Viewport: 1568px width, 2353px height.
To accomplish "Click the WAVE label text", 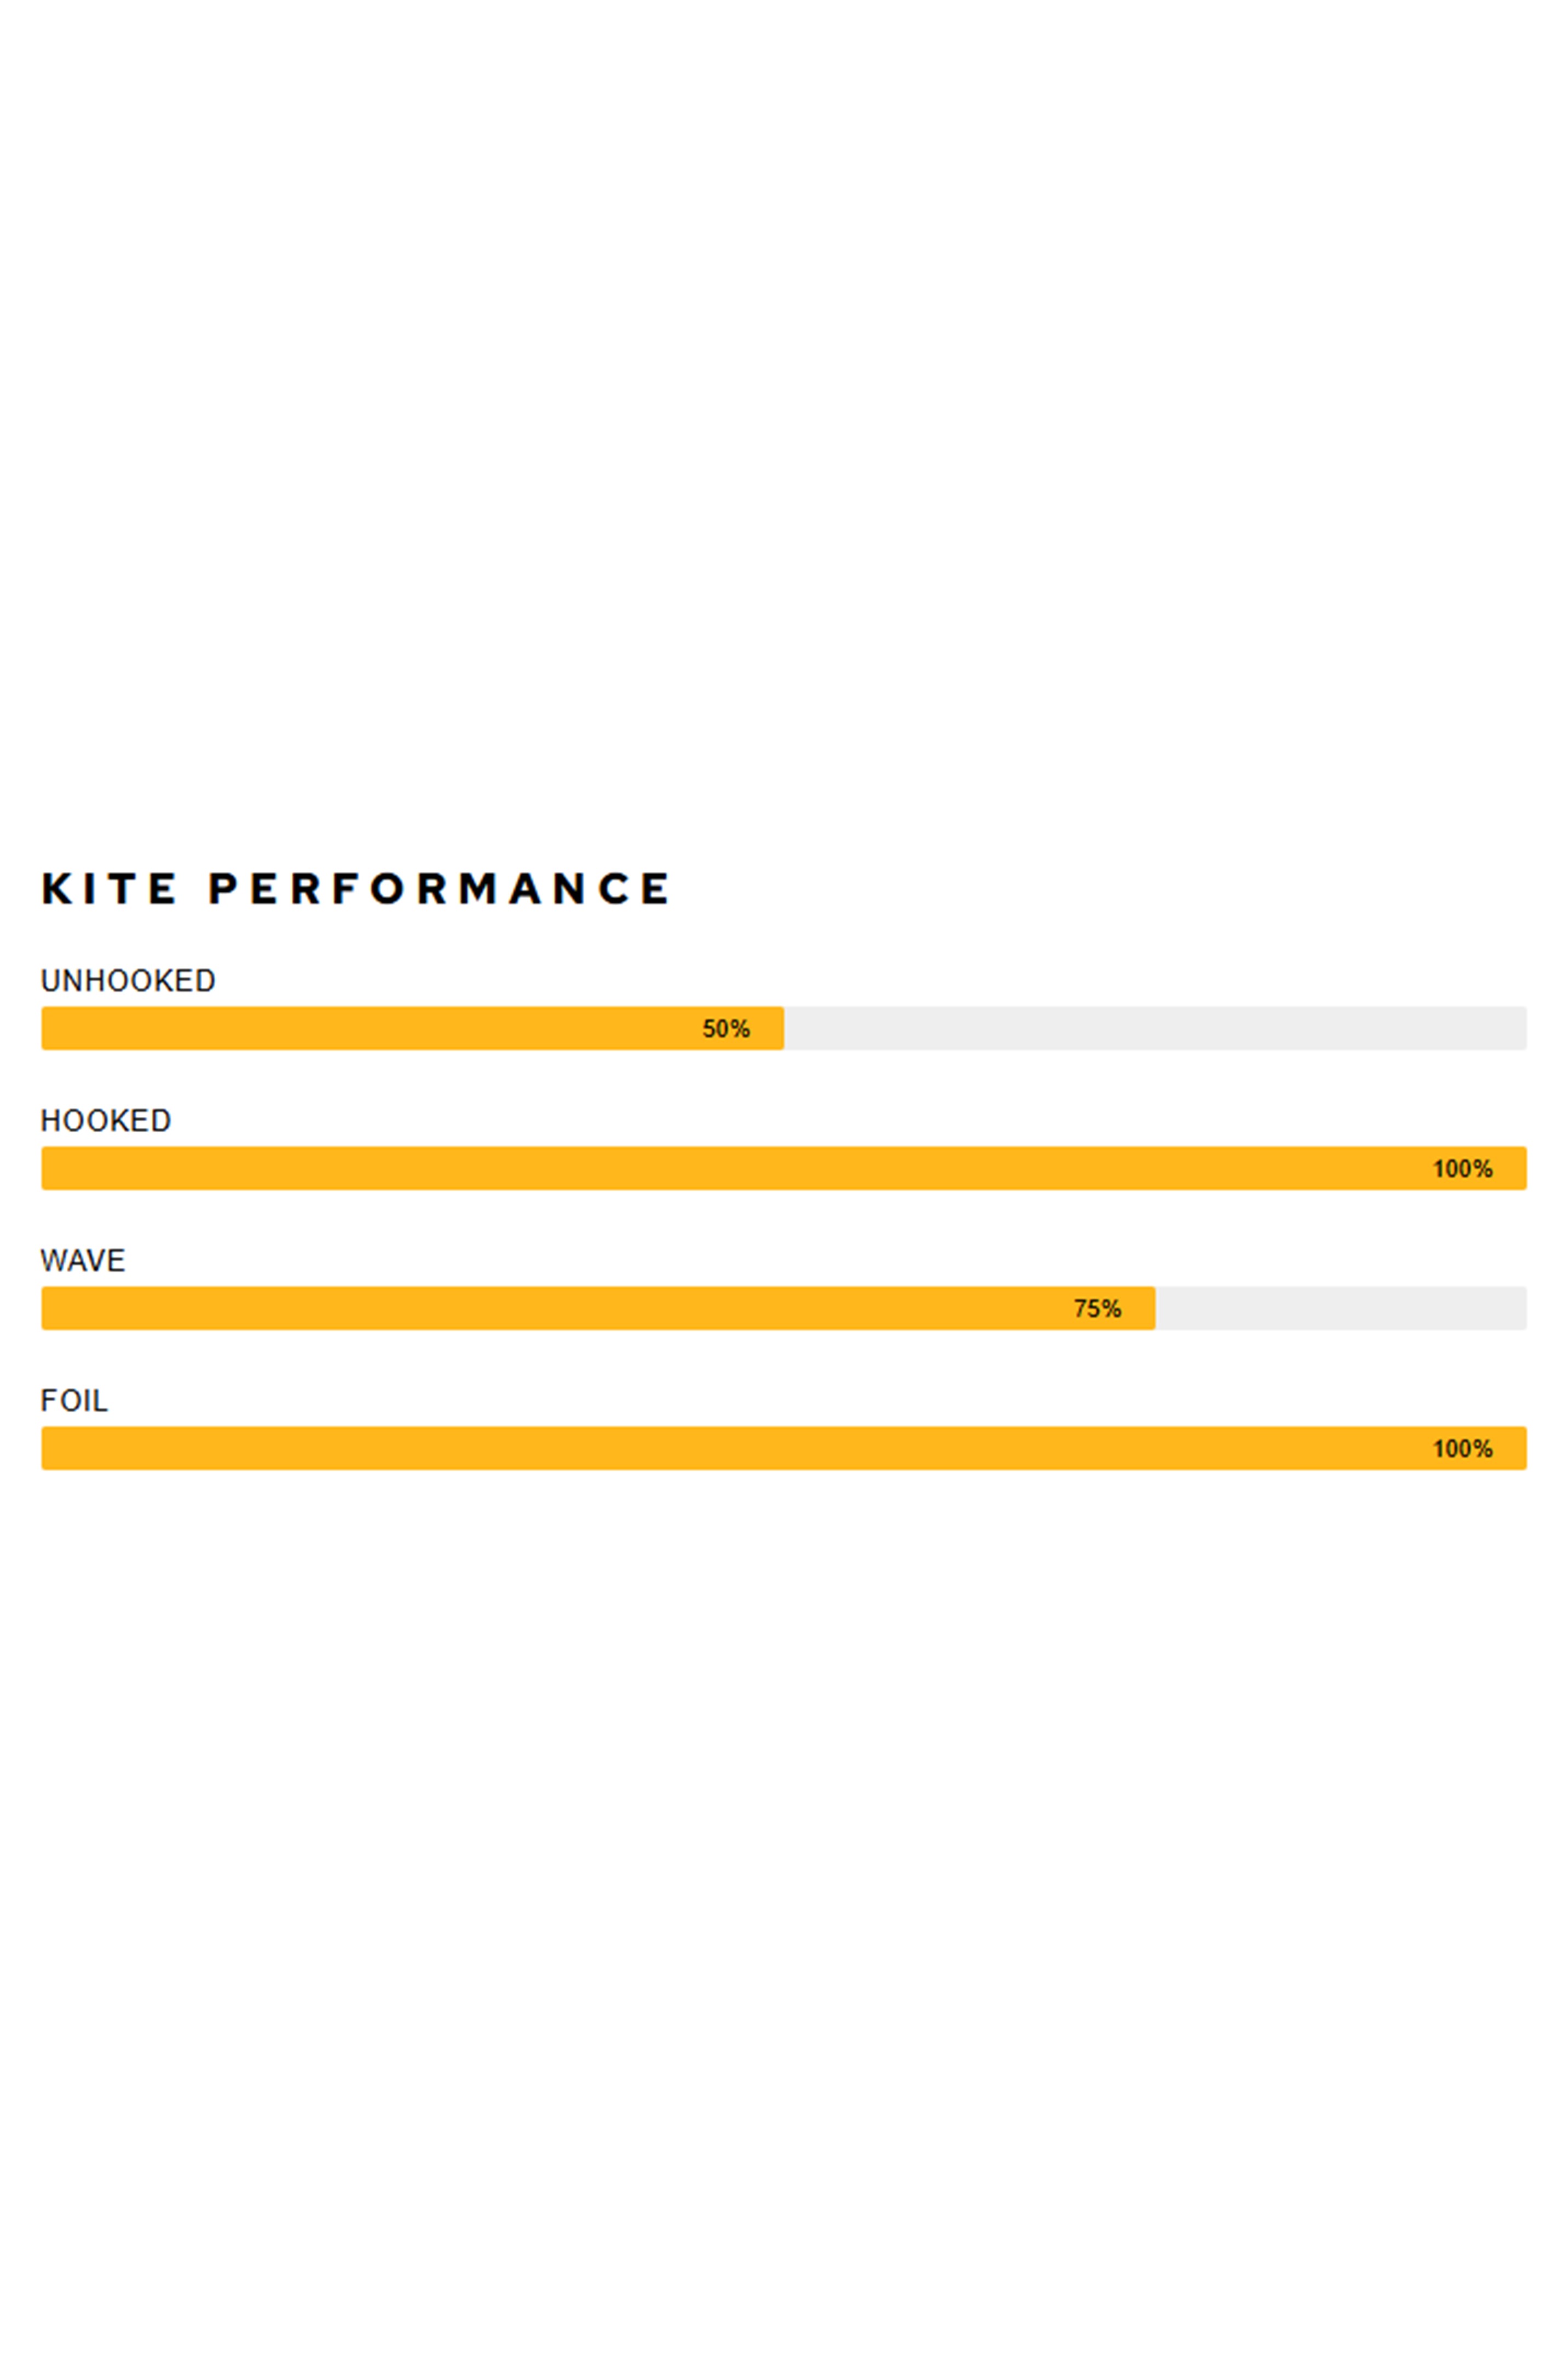I will point(83,1260).
